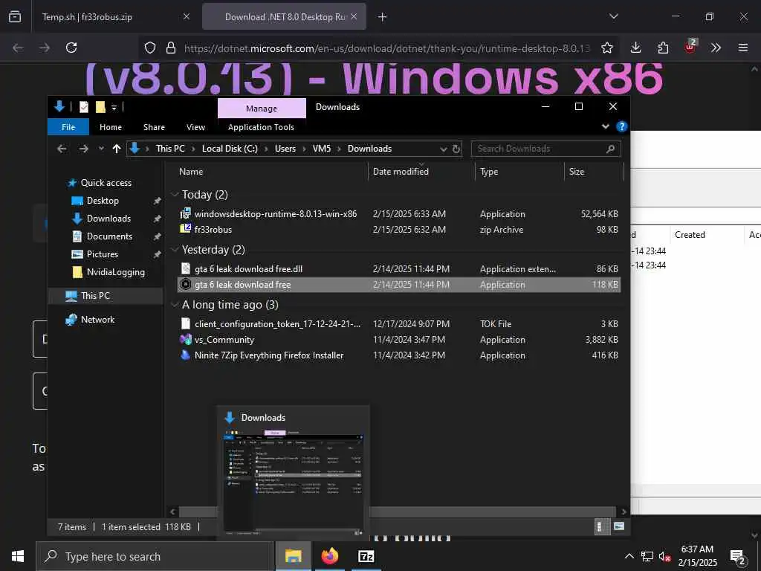761x571 pixels.
Task: Reload the Firefox page
Action: [x=71, y=48]
